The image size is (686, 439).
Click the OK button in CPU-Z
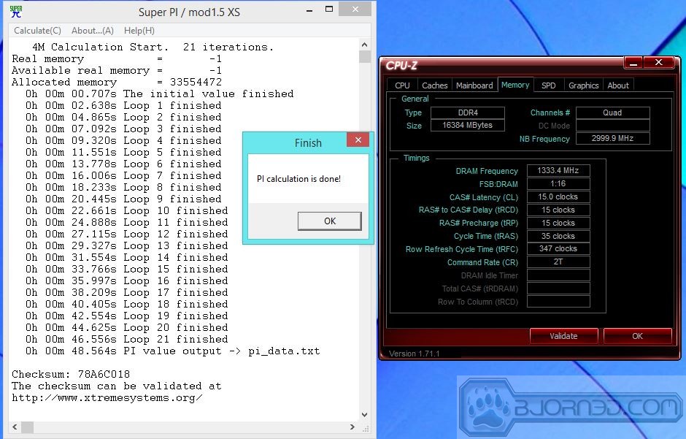pos(637,336)
